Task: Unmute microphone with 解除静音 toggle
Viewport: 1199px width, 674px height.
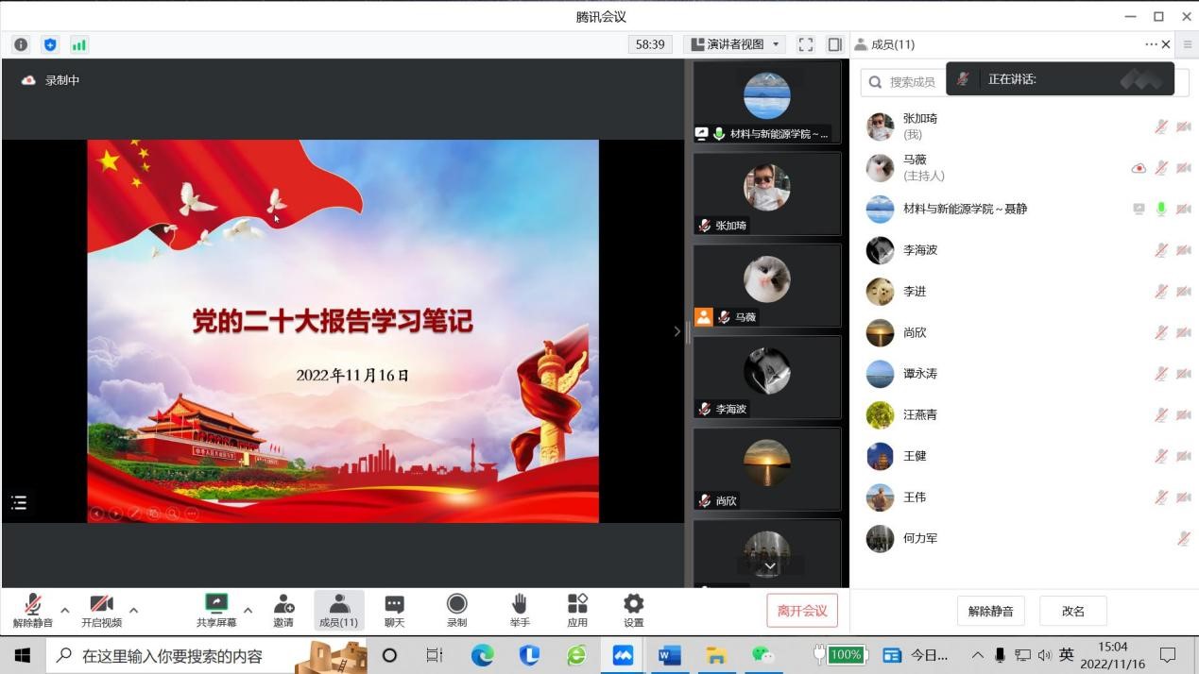Action: tap(33, 605)
